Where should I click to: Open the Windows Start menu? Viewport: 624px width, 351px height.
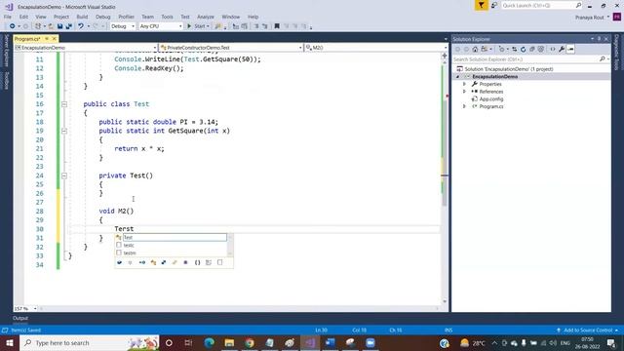point(10,342)
